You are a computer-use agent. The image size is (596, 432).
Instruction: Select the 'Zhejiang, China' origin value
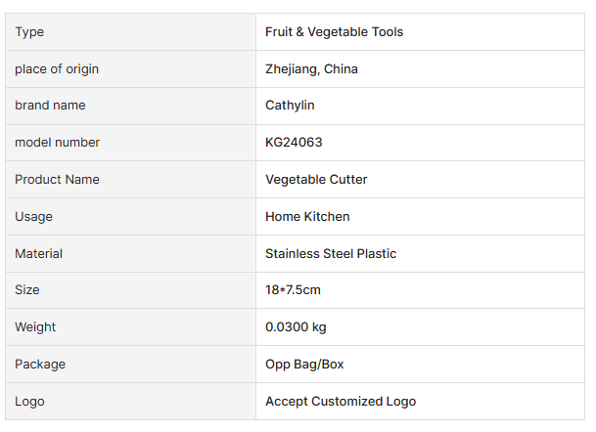coord(311,69)
